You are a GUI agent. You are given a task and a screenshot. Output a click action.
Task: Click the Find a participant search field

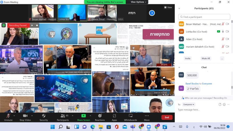[204, 17]
